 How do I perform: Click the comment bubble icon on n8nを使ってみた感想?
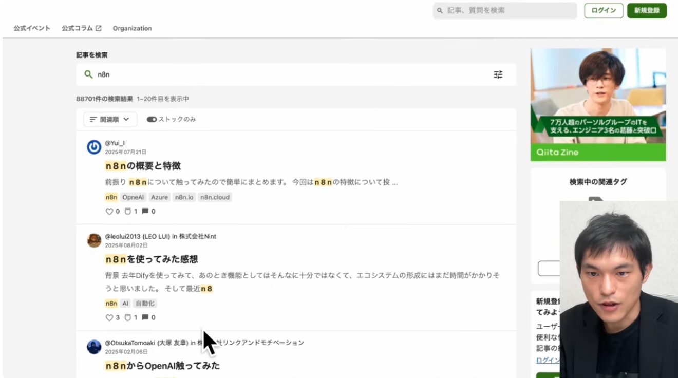pos(145,317)
